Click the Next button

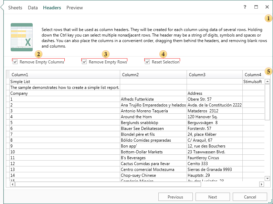pos(212,197)
